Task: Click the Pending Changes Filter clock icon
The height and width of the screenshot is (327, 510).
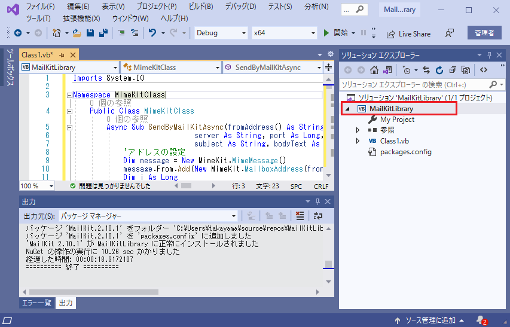Action: [x=407, y=70]
